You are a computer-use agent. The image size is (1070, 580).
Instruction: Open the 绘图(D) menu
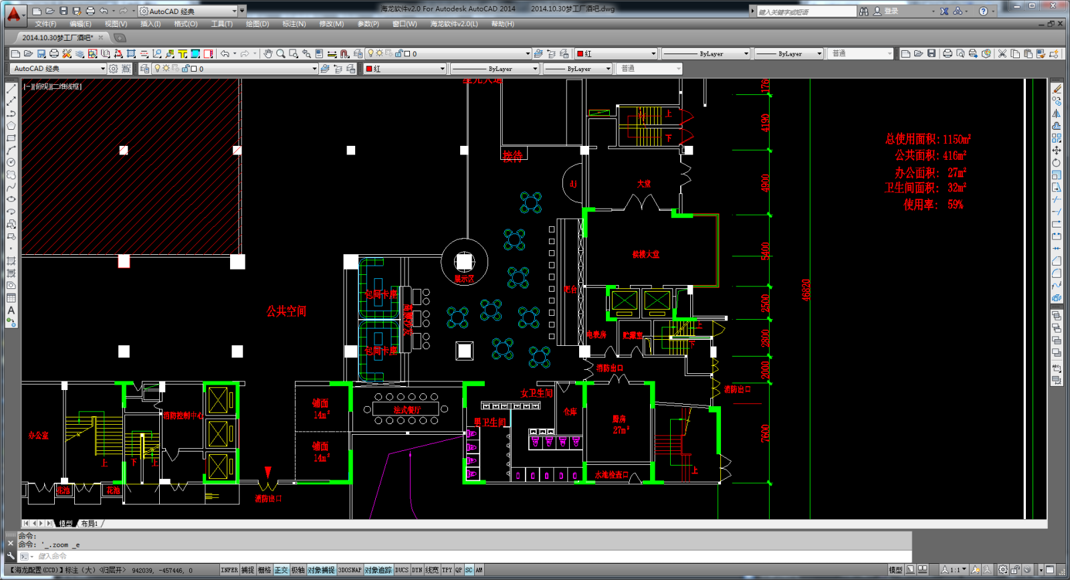(x=257, y=23)
